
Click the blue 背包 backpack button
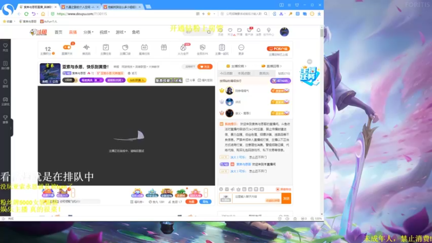205,201
